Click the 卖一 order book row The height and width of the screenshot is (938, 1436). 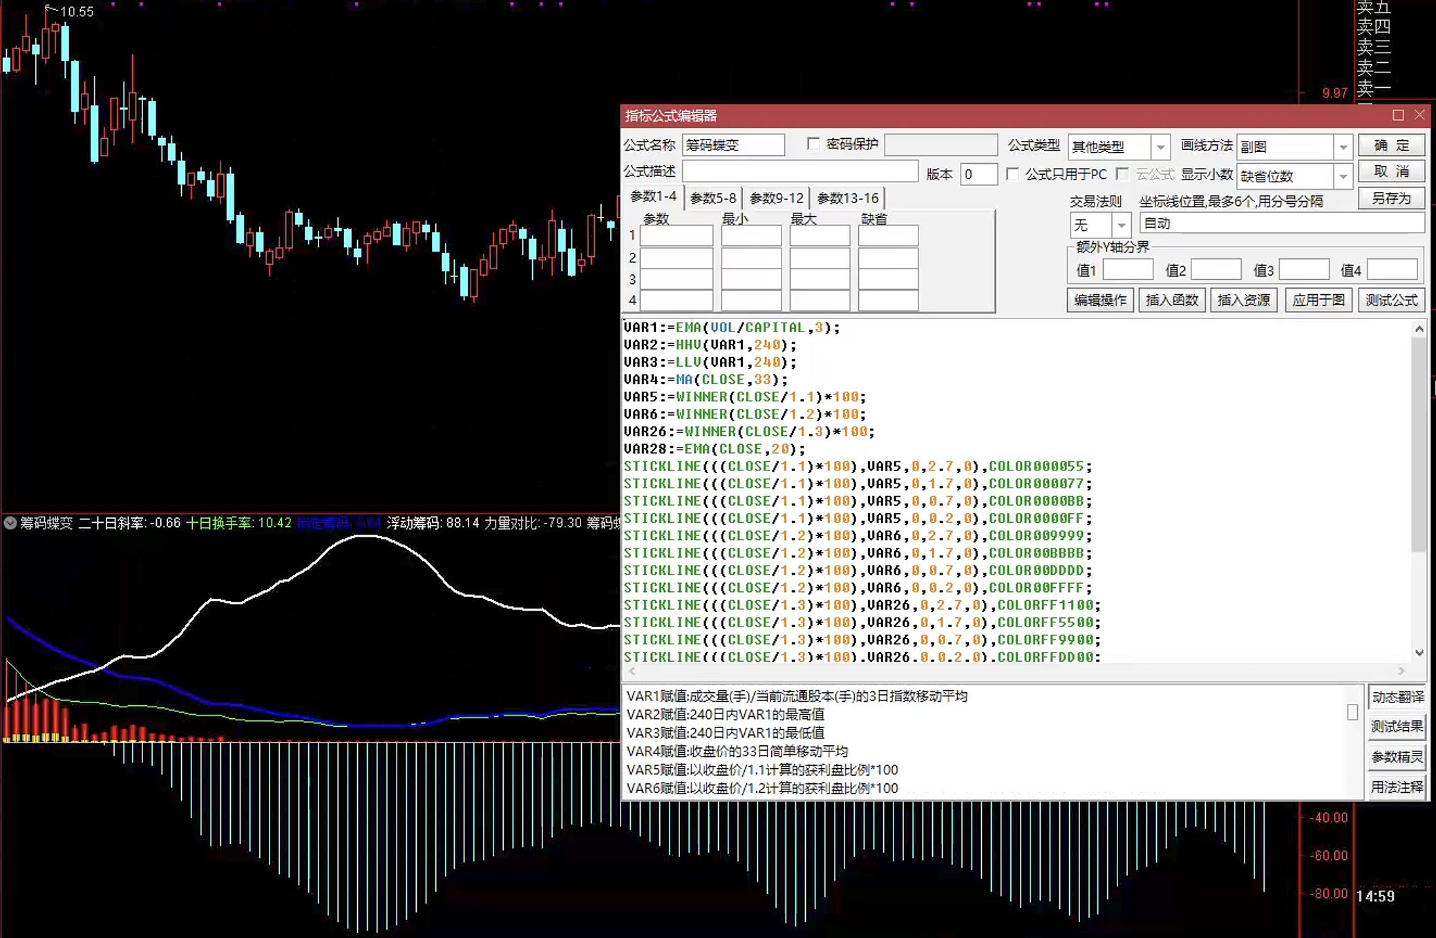point(1374,88)
